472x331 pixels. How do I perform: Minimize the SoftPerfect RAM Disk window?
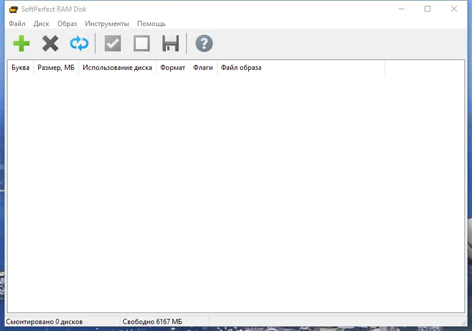[401, 9]
